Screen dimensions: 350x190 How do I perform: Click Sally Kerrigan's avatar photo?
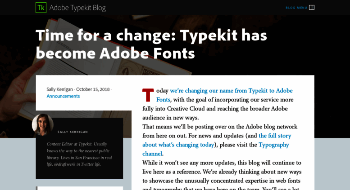[43, 124]
